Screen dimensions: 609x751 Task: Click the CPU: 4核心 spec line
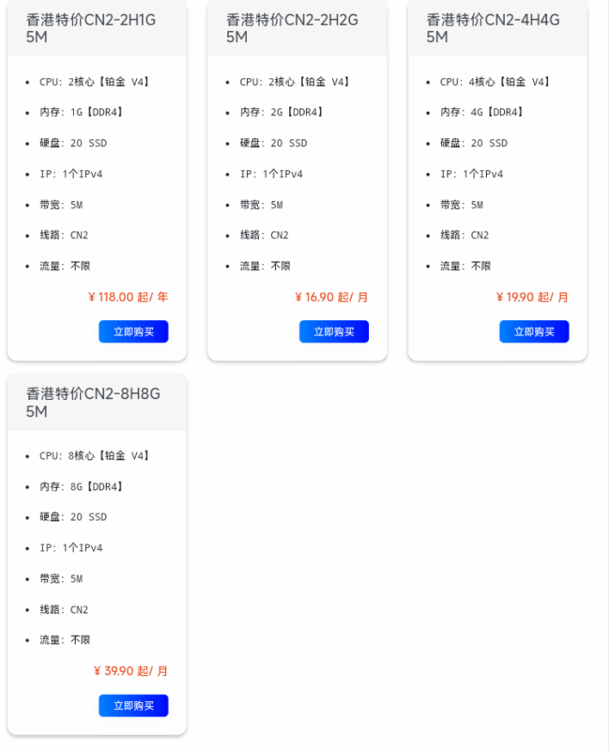[x=495, y=82]
